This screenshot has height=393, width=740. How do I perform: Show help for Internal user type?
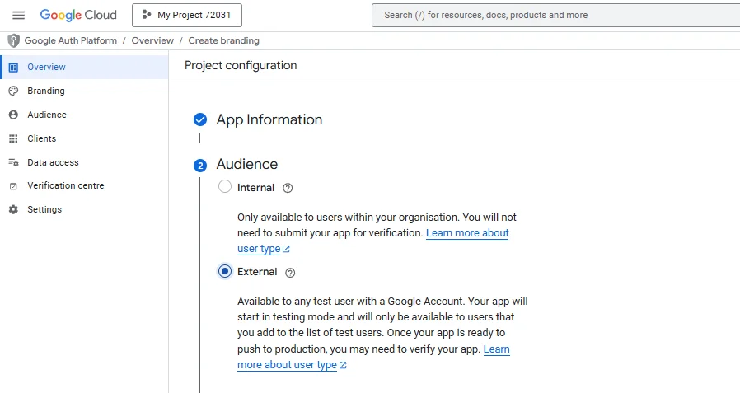(x=288, y=188)
